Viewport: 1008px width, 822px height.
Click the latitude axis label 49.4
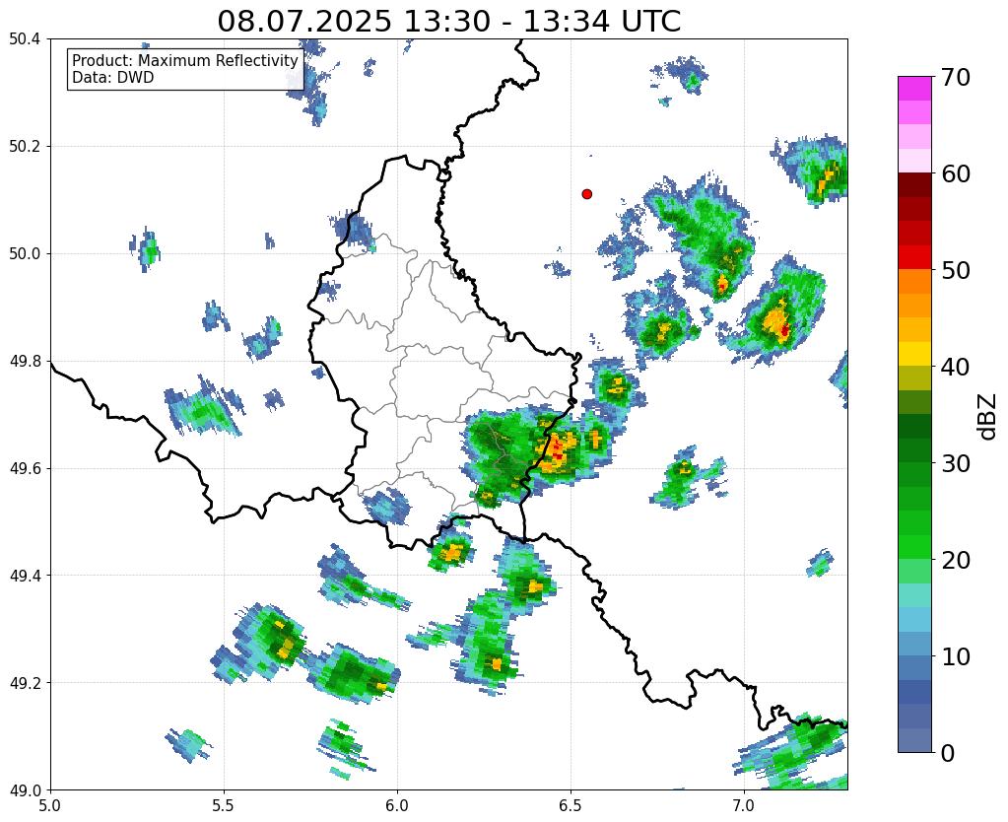[25, 576]
